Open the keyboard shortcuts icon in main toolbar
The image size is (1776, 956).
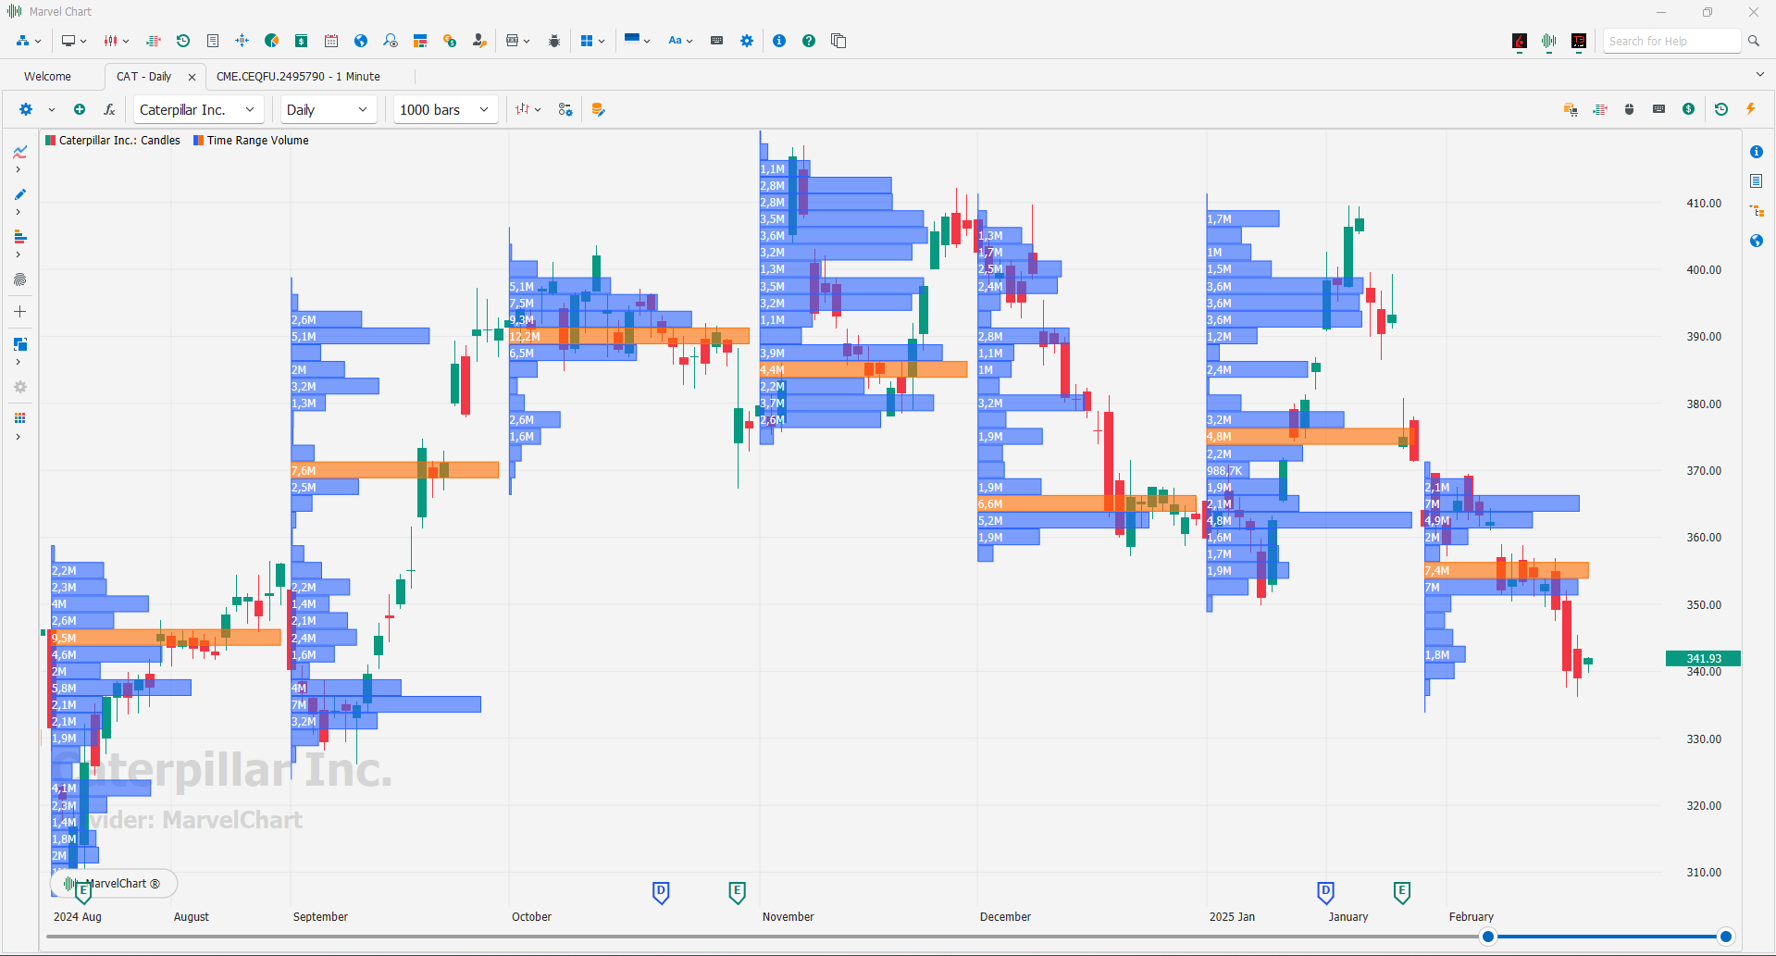click(716, 41)
